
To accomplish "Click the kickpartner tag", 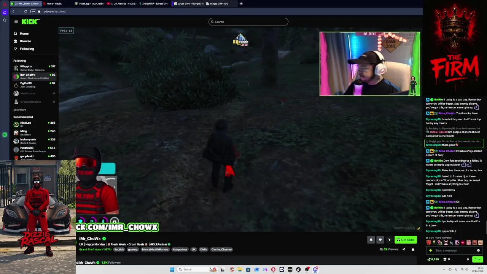I will [x=180, y=250].
